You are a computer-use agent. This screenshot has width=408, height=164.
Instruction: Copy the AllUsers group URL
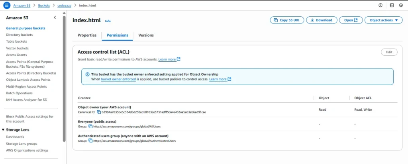[x=90, y=127]
